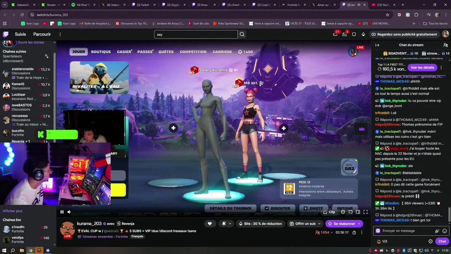Open velofps live channel in sidebar
Viewport: 451px width, 254px height.
[x=27, y=240]
